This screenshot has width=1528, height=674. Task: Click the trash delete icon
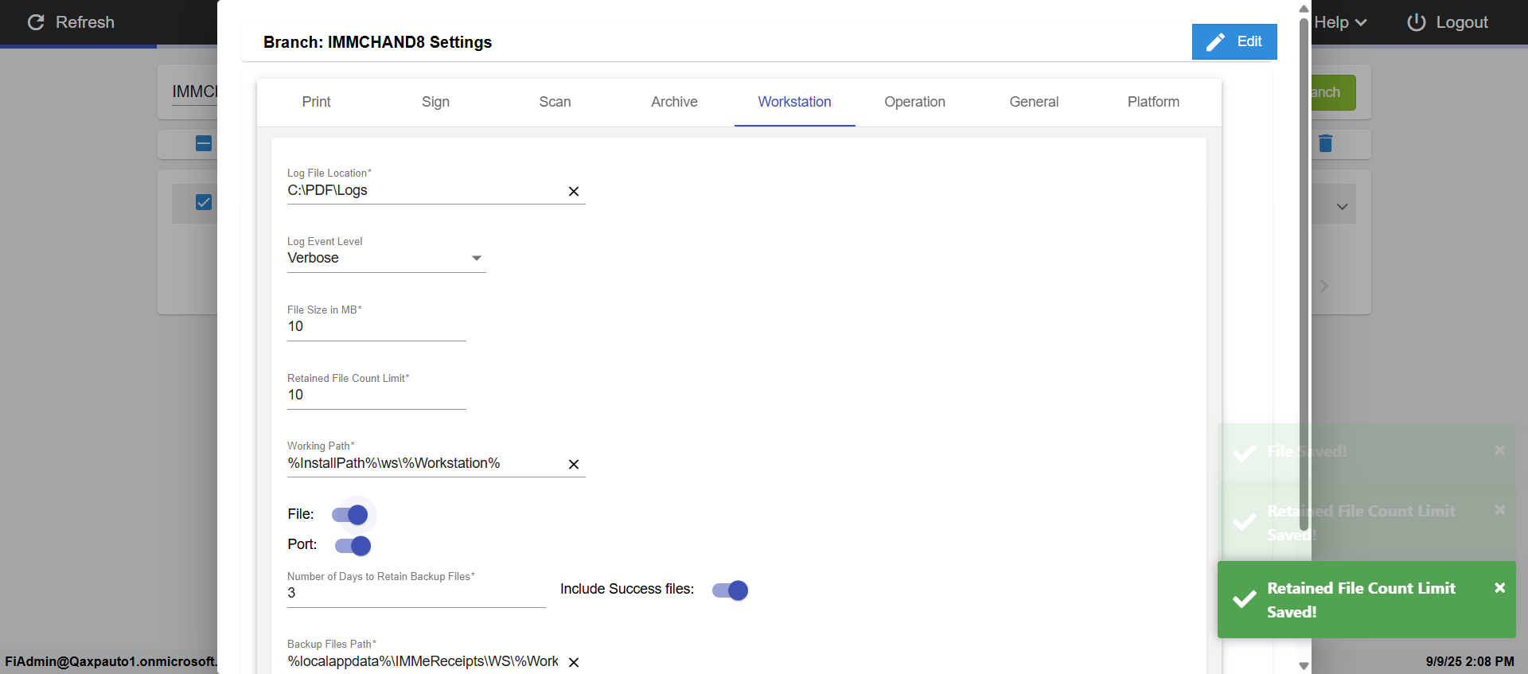point(1325,143)
